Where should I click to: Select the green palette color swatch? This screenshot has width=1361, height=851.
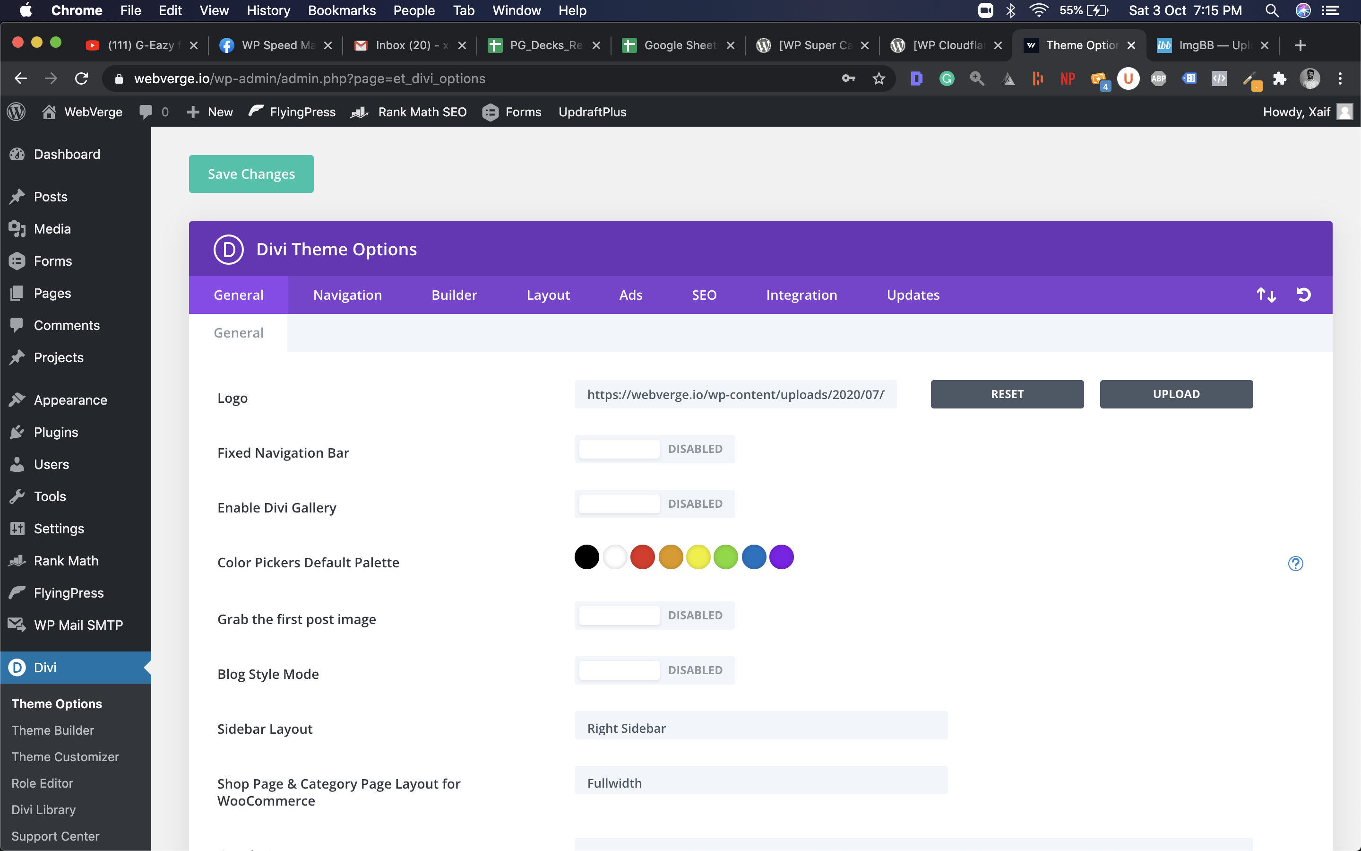tap(725, 557)
